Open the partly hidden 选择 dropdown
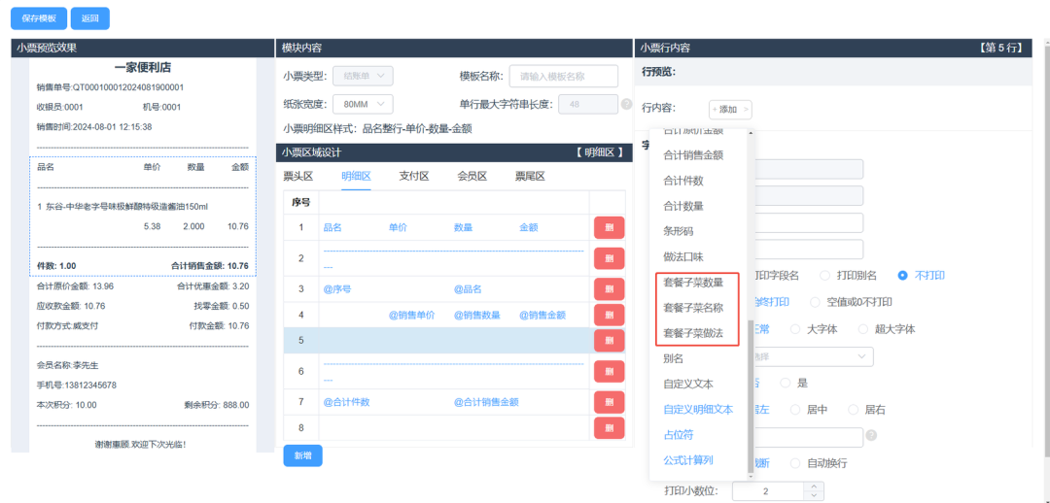The height and width of the screenshot is (503, 1050). click(815, 356)
